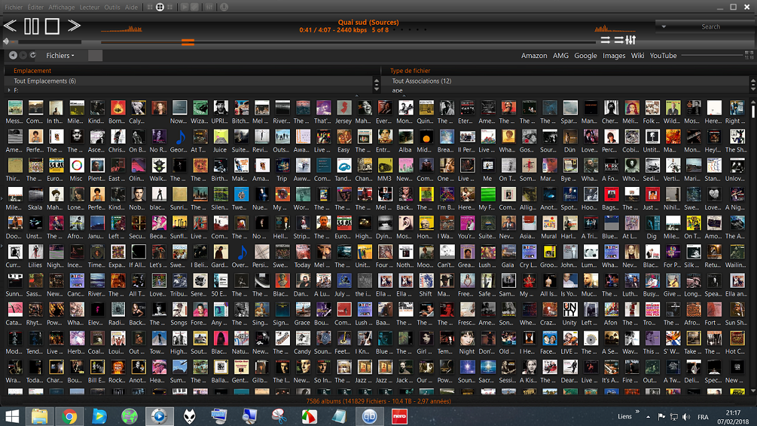Skip to the previous track
Screen dimensions: 757x426
10,25
